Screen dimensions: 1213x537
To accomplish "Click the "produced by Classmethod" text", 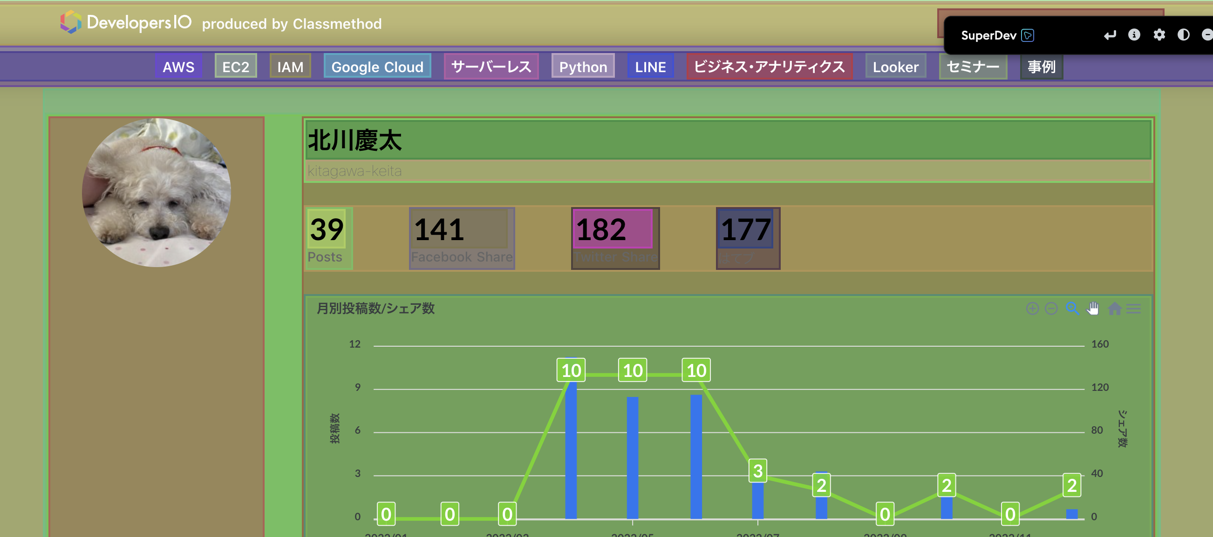I will click(292, 24).
